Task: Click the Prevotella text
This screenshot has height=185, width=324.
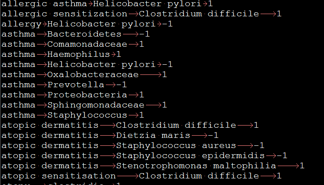Action: [76, 85]
